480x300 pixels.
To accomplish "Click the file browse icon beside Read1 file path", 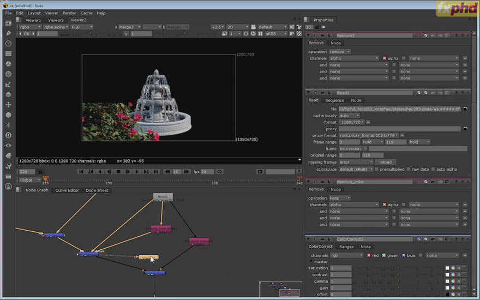I will pos(465,109).
